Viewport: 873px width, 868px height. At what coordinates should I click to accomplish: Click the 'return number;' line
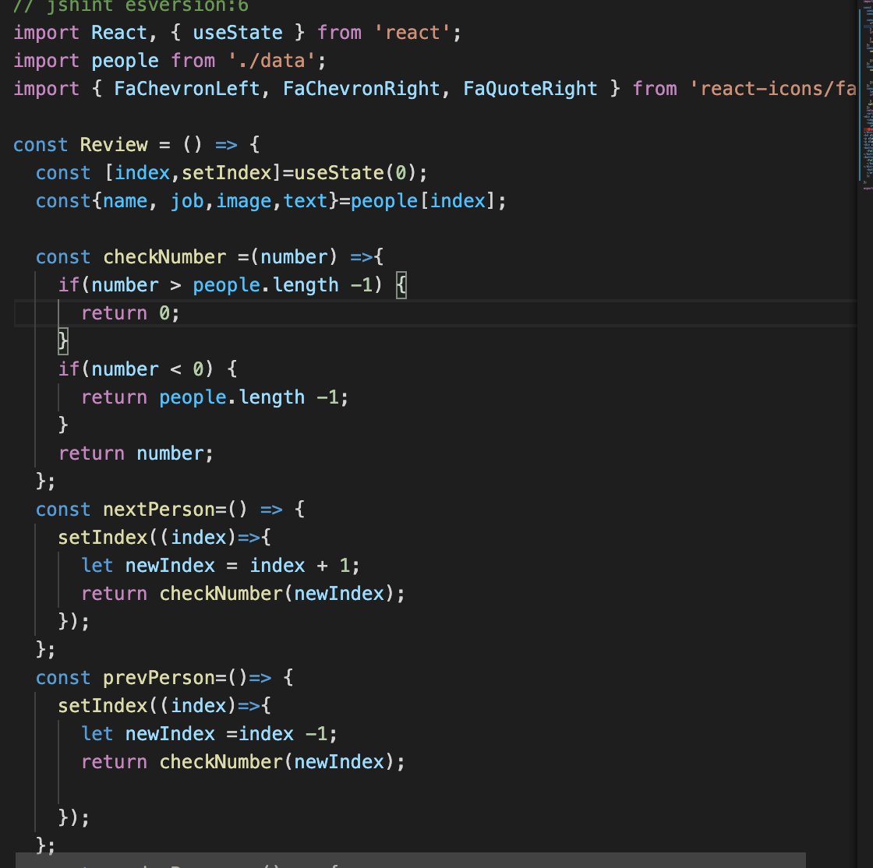[x=136, y=453]
